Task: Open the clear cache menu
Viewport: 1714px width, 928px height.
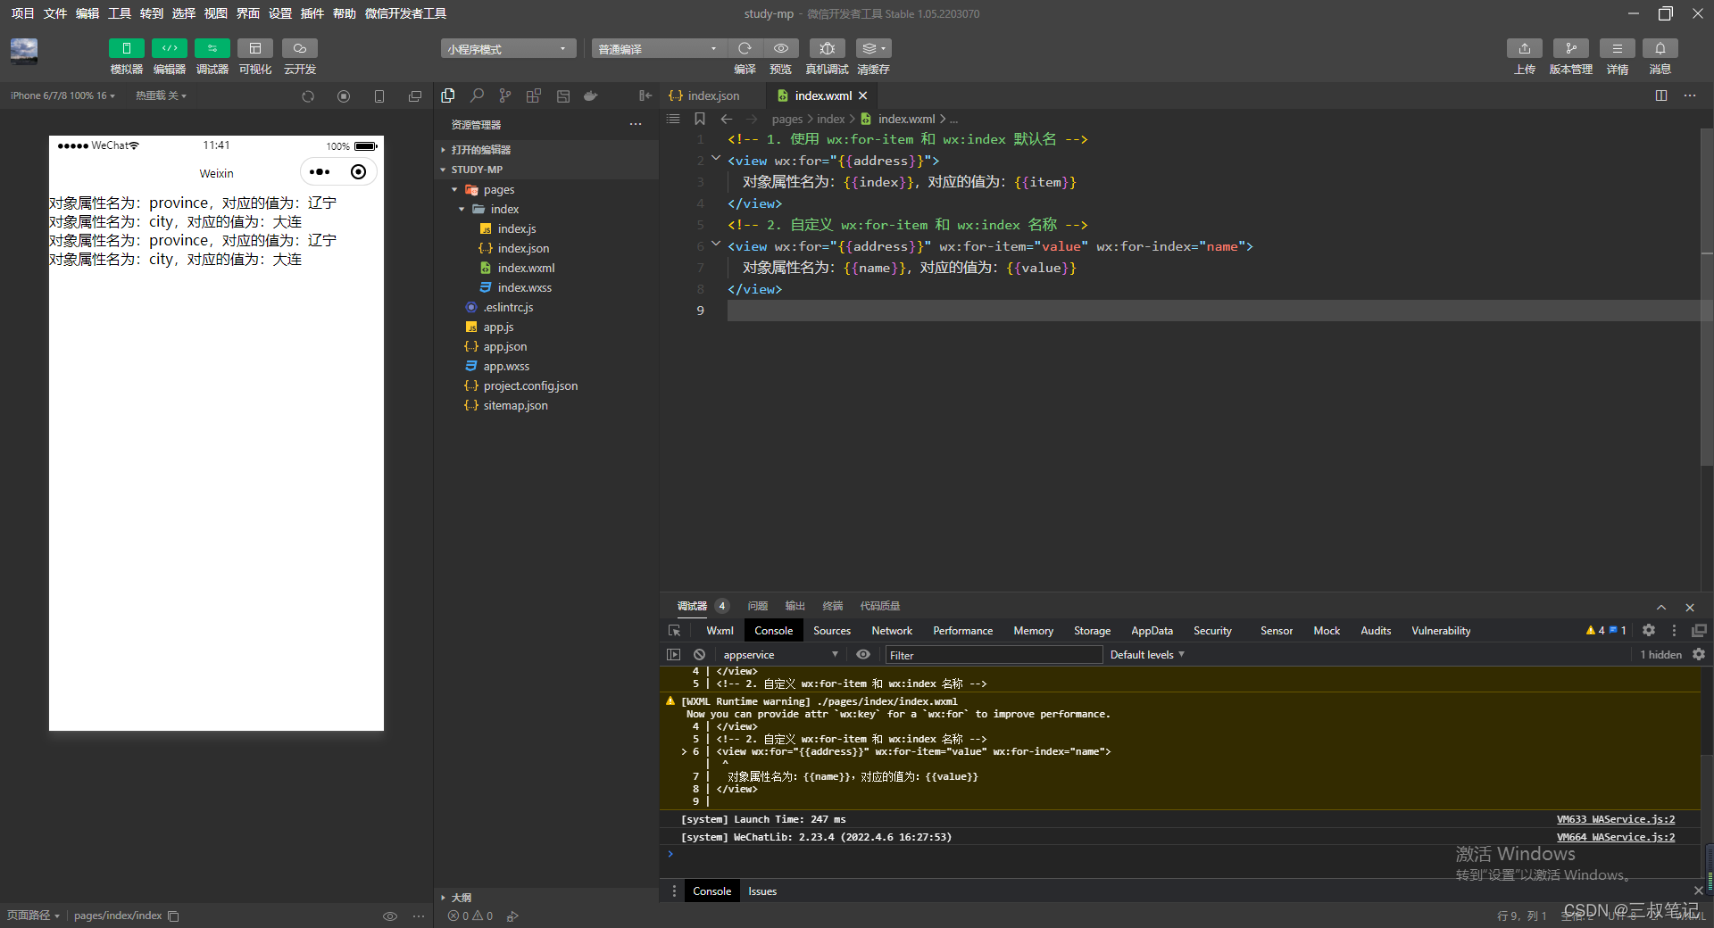Action: (873, 48)
